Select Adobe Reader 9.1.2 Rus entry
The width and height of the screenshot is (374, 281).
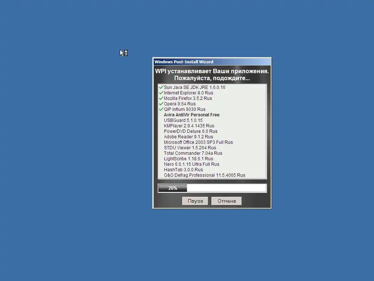pos(188,137)
